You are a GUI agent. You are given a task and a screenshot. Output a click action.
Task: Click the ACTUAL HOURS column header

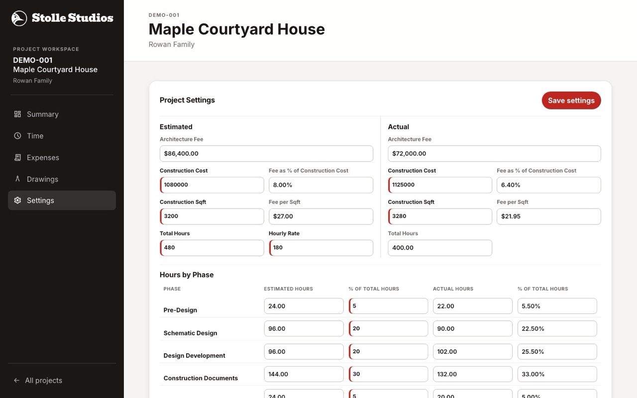(x=453, y=289)
